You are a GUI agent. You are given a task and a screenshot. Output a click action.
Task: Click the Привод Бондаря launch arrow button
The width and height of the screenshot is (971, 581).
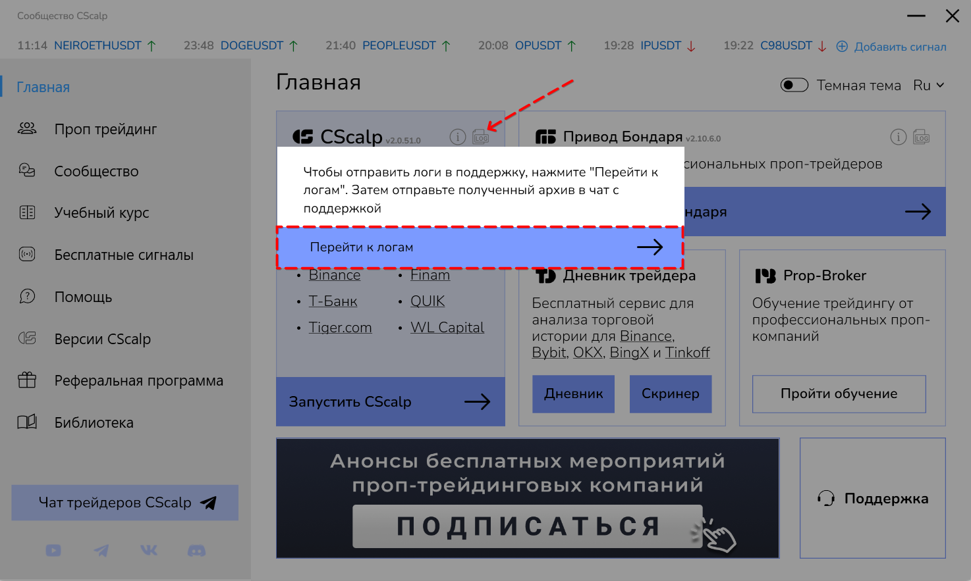coord(918,212)
